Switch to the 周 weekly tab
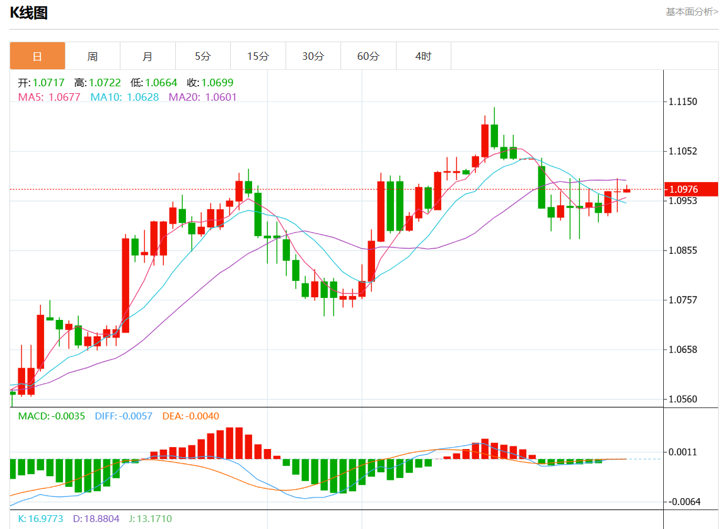The image size is (725, 529). coord(93,56)
